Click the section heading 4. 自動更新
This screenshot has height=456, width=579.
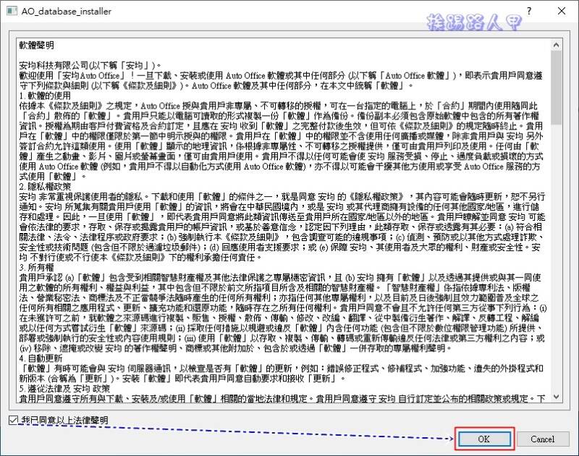(x=41, y=358)
